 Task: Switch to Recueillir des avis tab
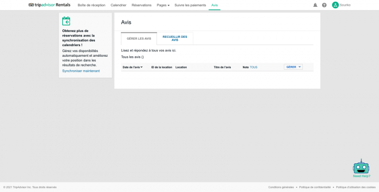coord(175,38)
